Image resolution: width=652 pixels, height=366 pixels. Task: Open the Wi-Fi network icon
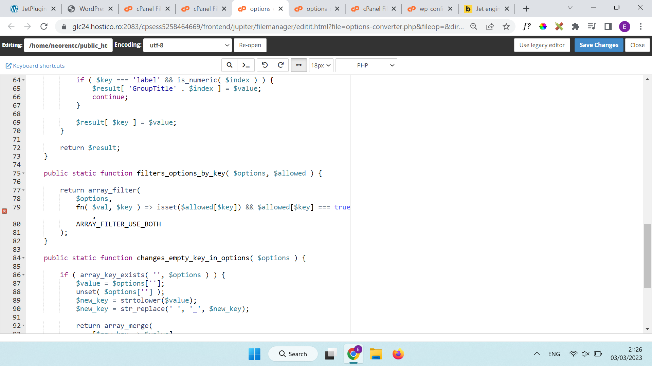point(573,354)
